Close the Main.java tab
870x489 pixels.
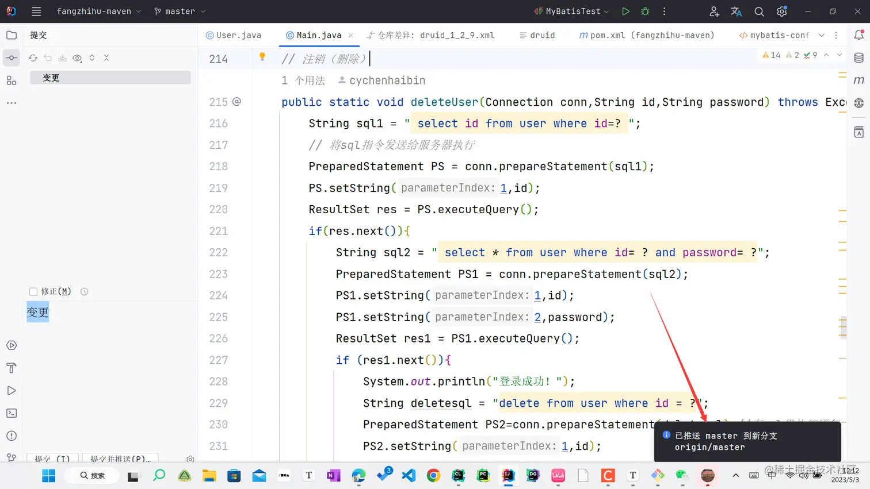click(351, 35)
